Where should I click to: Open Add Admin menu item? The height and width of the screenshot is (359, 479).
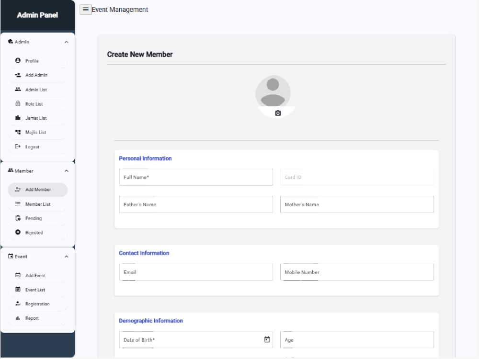(x=37, y=75)
